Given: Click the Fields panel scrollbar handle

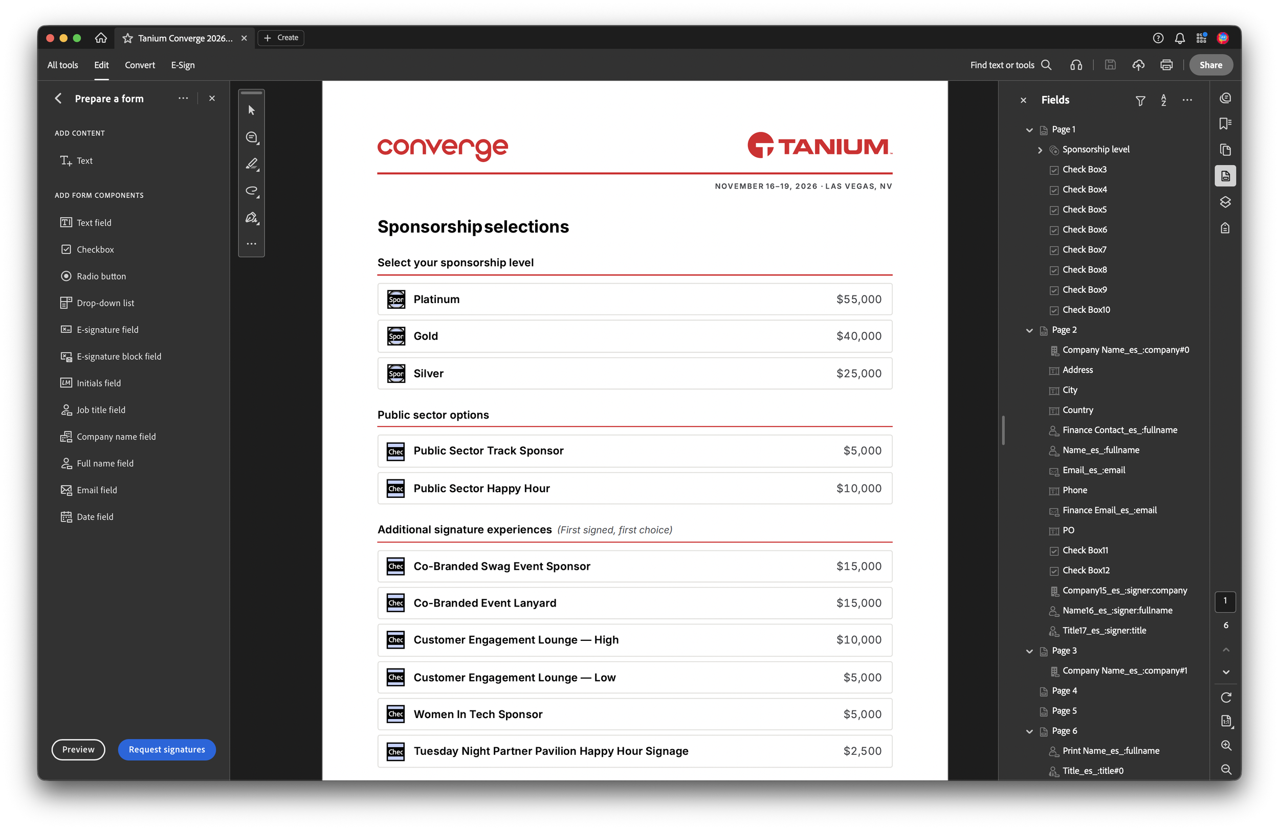Looking at the screenshot, I should click(1003, 430).
